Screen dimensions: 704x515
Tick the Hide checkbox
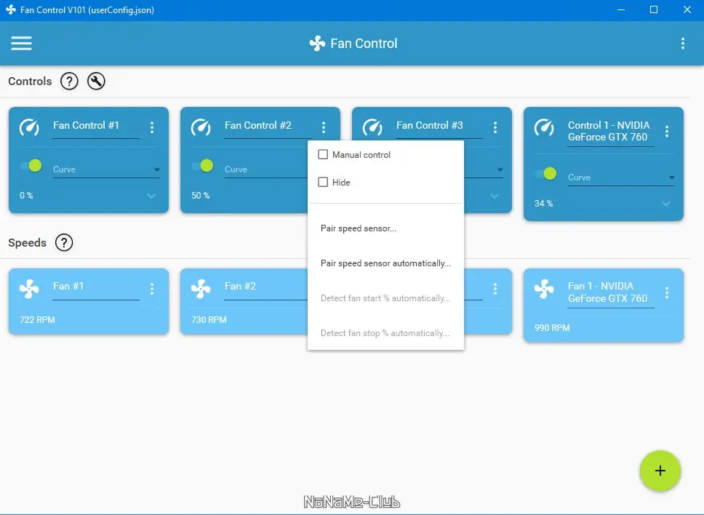(323, 182)
